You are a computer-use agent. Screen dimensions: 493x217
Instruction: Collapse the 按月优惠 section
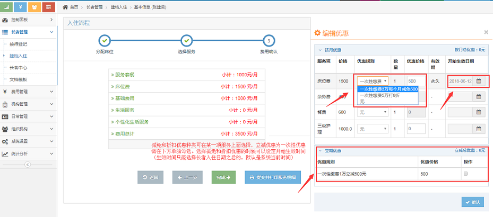tap(320, 50)
